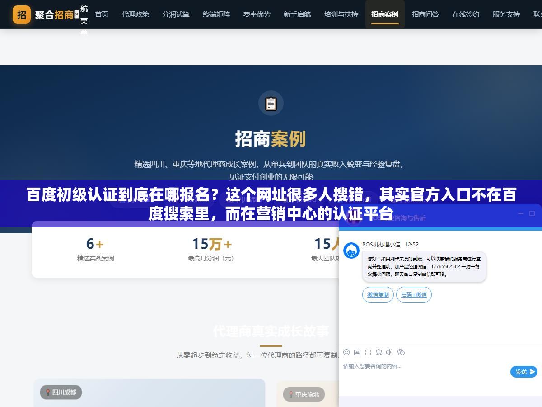Open the 新手启航 nav item
Image resolution: width=542 pixels, height=407 pixels.
[x=297, y=14]
